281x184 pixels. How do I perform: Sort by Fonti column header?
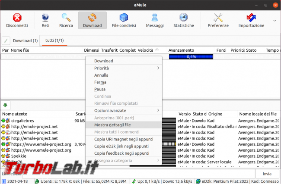(221, 50)
